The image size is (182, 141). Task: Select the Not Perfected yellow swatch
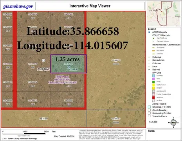click(x=153, y=85)
